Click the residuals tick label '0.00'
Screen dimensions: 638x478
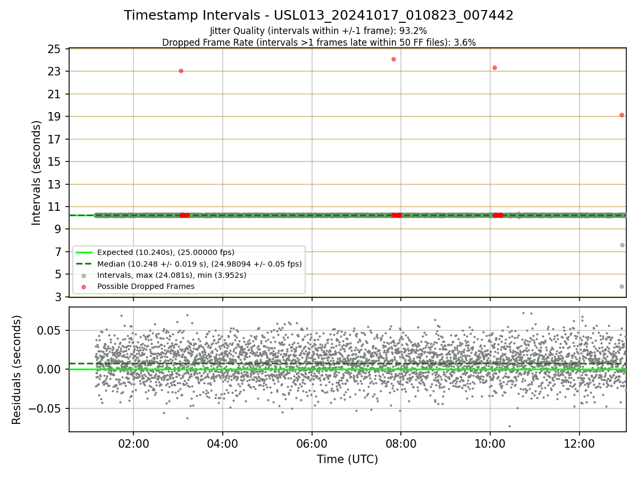pyautogui.click(x=48, y=370)
